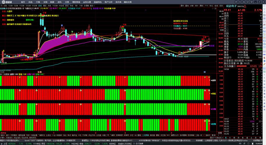Click the 趋势 legend label in indicator panel
This screenshot has width=266, height=145.
pos(214,80)
